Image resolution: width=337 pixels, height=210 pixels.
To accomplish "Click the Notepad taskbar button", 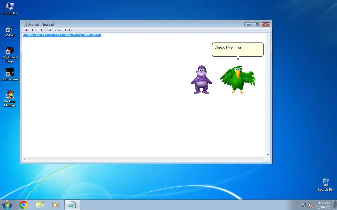I will click(x=72, y=205).
